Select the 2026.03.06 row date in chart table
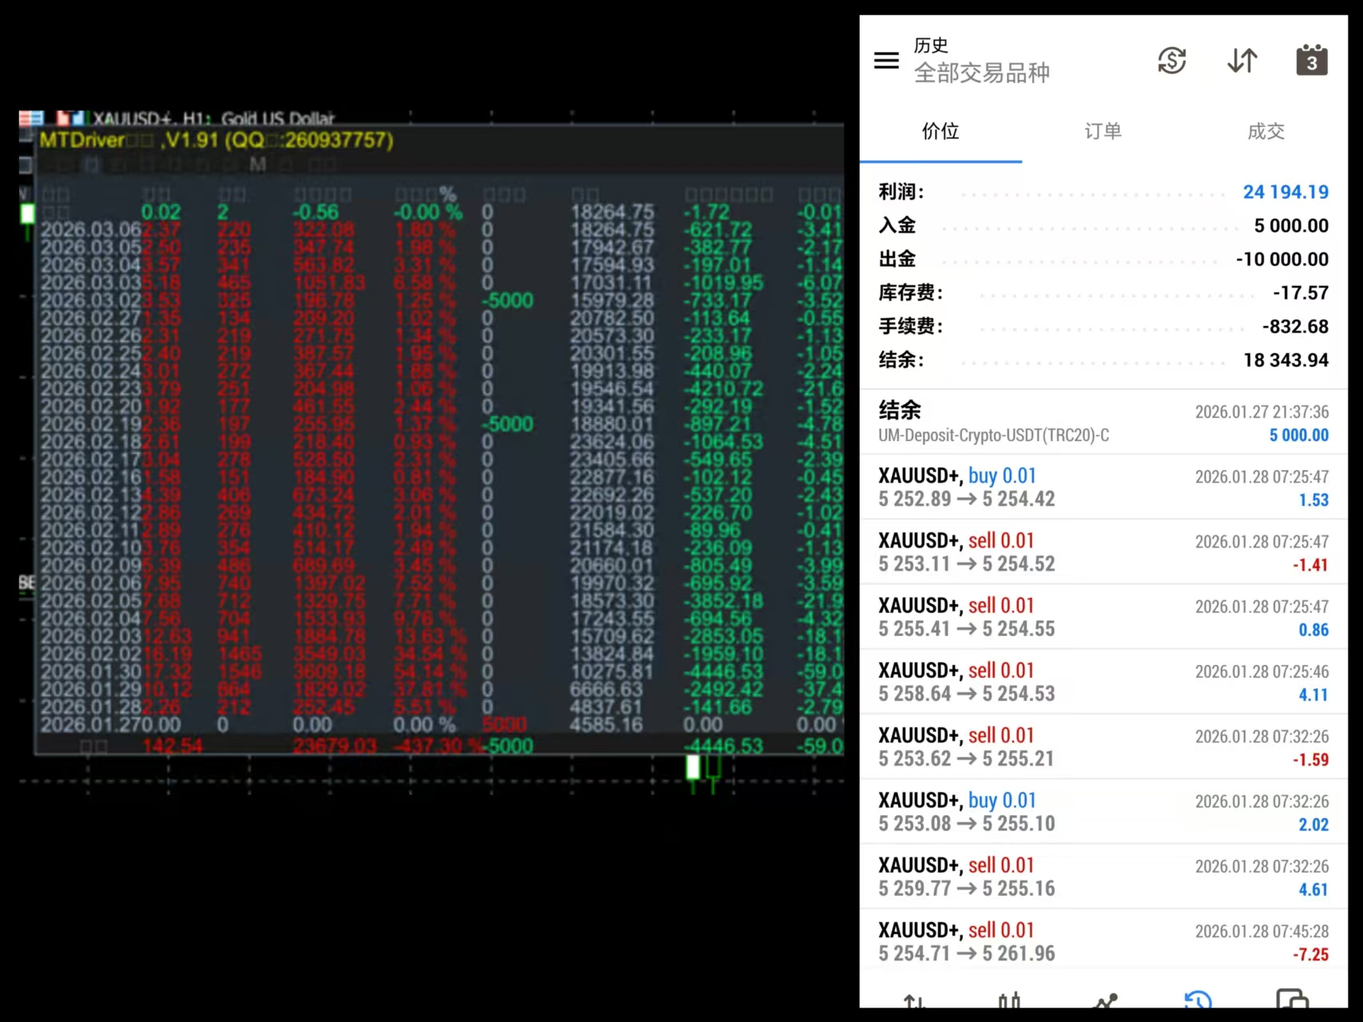1363x1022 pixels. tap(91, 229)
